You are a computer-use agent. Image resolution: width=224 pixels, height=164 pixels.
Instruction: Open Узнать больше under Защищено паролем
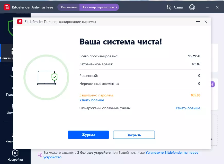click(x=92, y=100)
